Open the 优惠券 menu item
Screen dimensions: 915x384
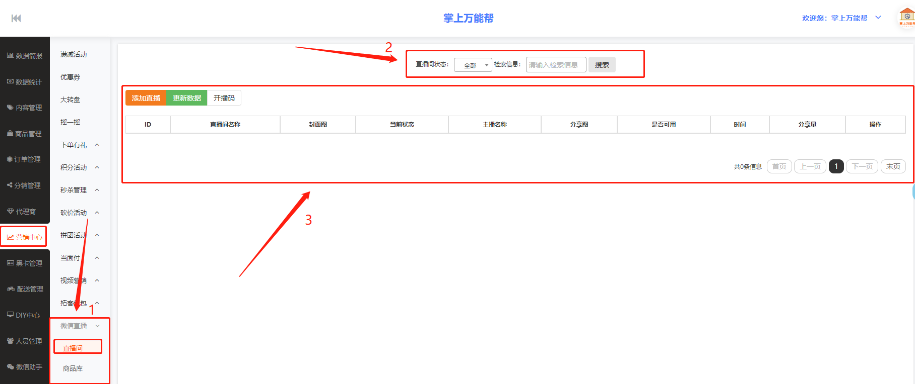[x=71, y=77]
